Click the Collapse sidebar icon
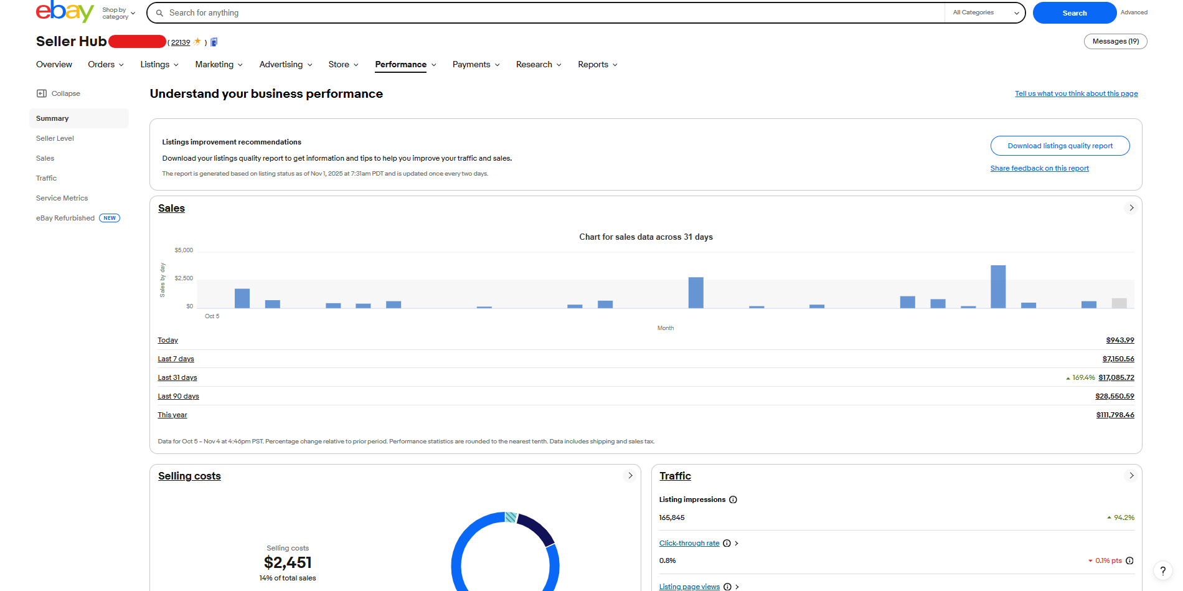Screen dimensions: 1183x591 42,93
